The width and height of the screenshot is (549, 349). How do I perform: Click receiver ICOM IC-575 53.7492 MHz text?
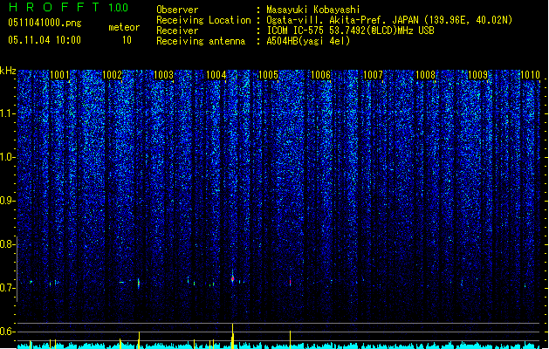point(351,31)
